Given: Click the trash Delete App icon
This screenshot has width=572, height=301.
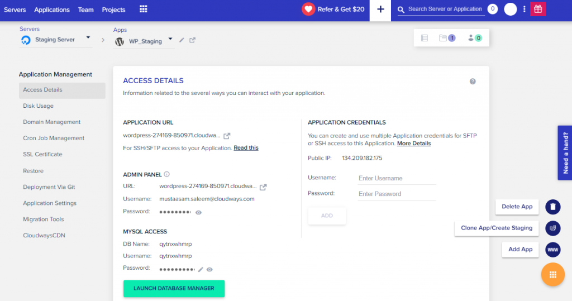Looking at the screenshot, I should (x=552, y=207).
